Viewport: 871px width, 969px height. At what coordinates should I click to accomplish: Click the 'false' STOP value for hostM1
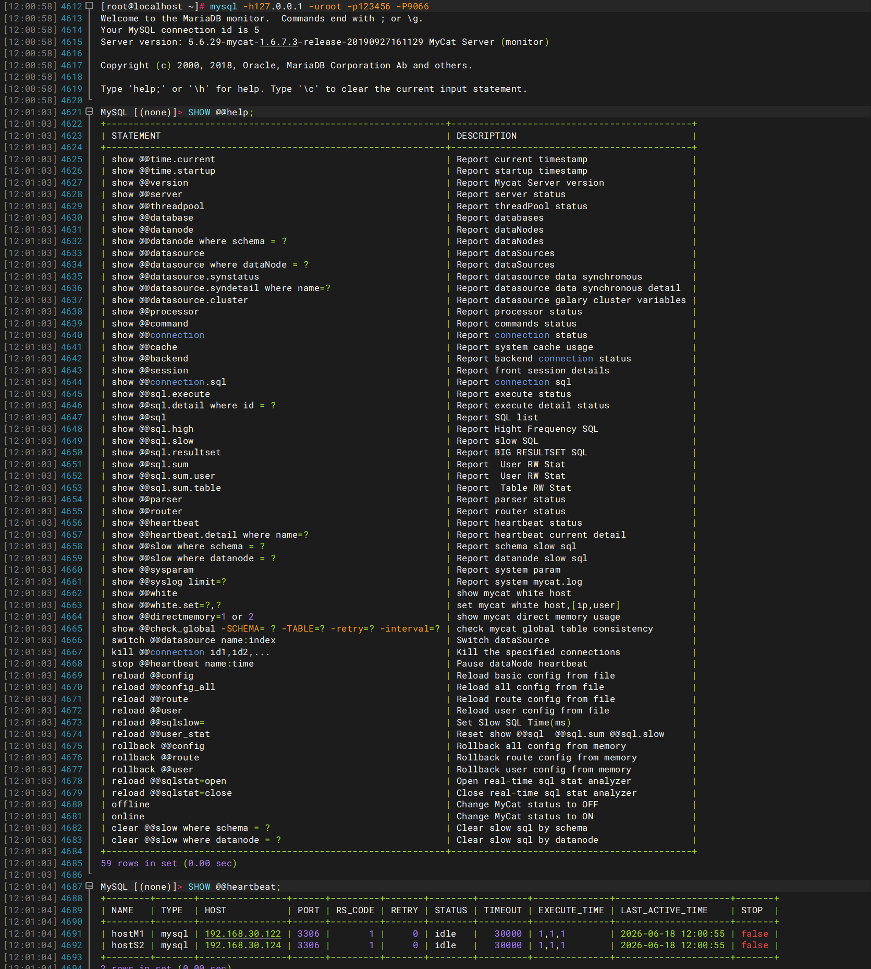tap(755, 934)
